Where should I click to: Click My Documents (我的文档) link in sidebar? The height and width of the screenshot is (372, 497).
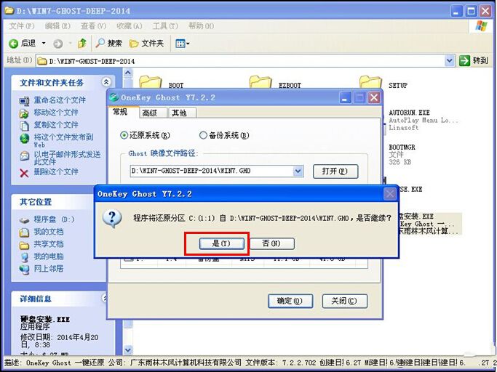click(x=49, y=232)
